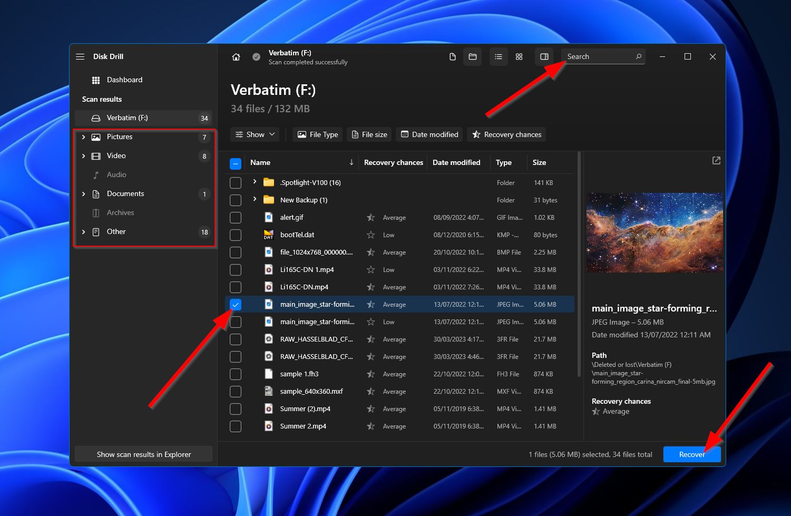The image size is (791, 516).
Task: Click the DAT file icon of bootTel.dat
Action: coord(269,235)
